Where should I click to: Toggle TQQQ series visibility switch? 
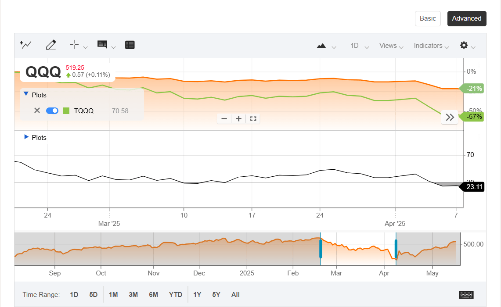(52, 111)
